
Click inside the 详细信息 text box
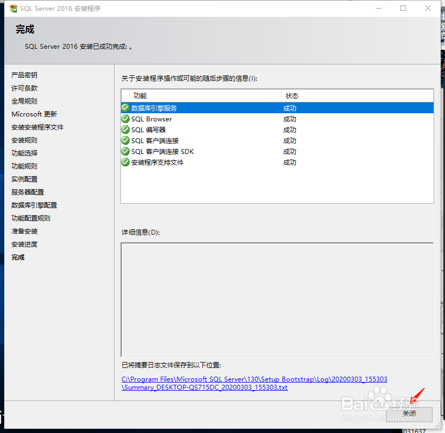(x=277, y=300)
